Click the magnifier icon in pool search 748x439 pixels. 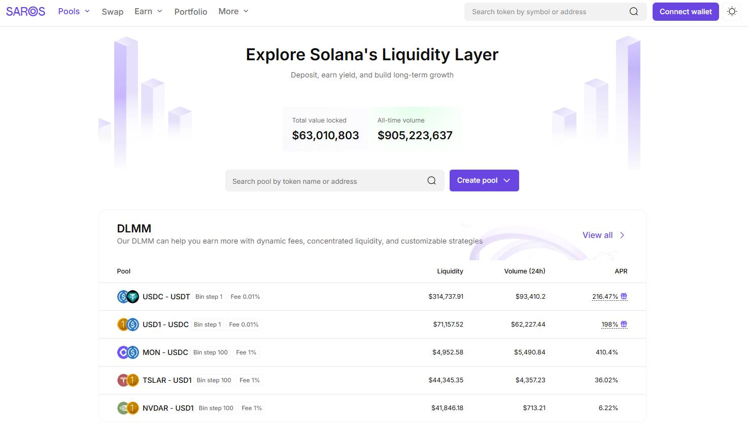(431, 181)
